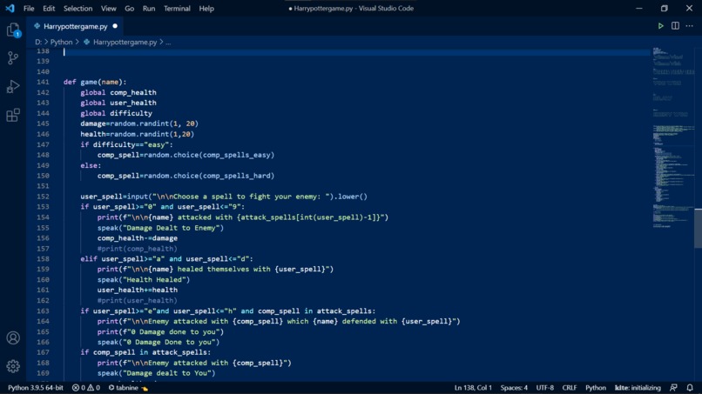
Task: Open the Edit menu
Action: coord(49,9)
